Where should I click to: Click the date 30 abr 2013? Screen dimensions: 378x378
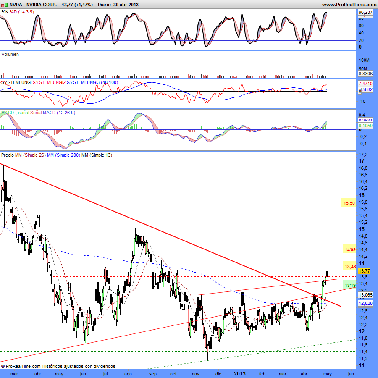(x=126, y=5)
